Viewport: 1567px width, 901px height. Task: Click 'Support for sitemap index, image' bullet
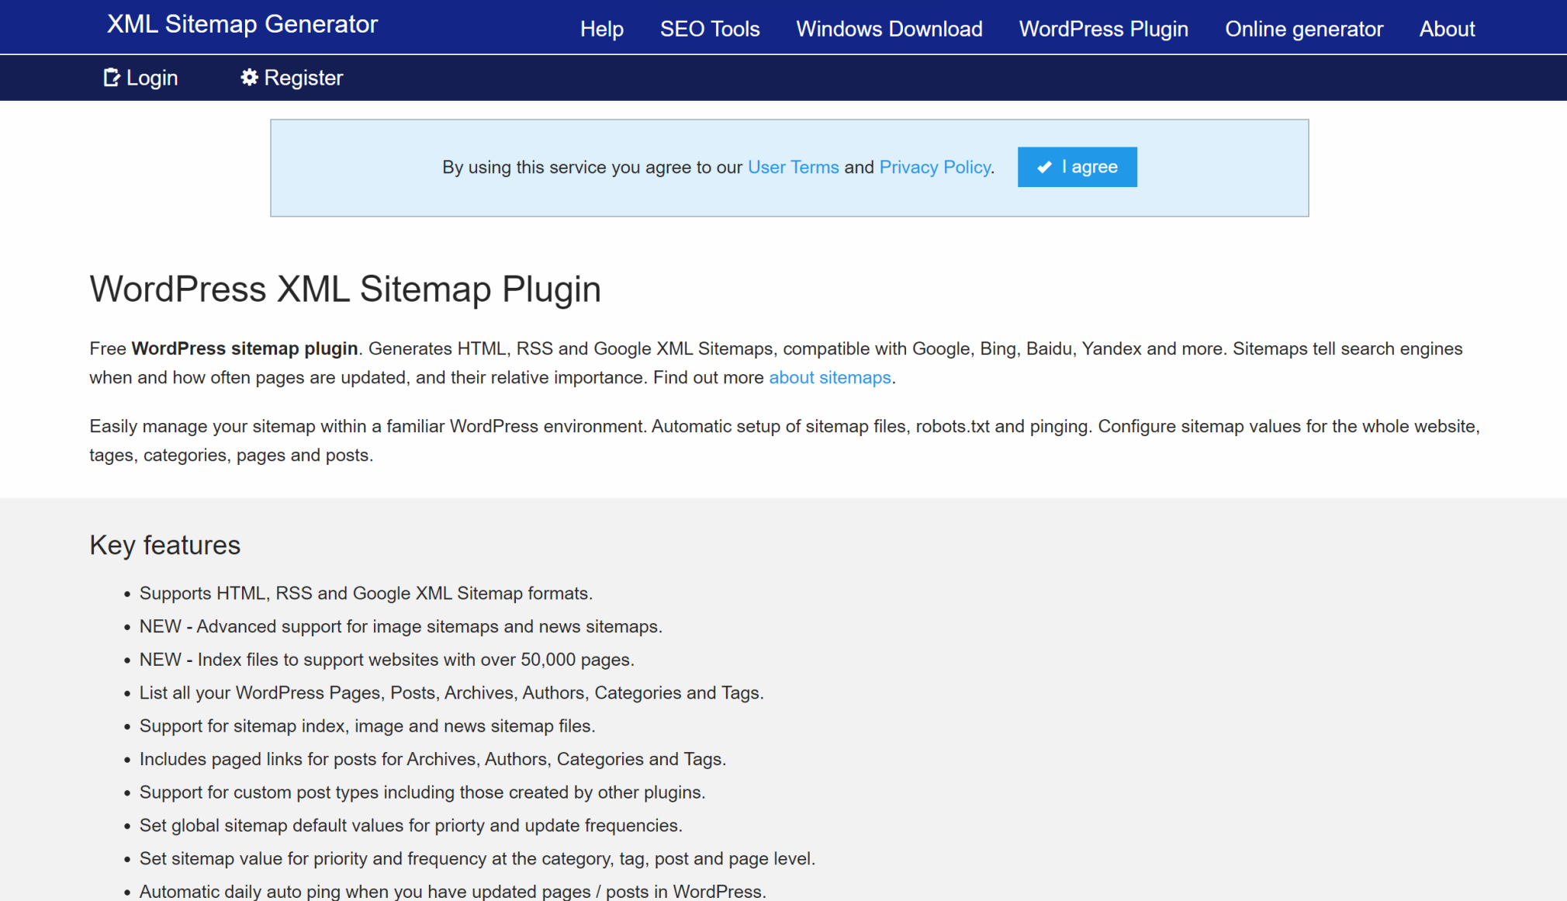click(x=368, y=726)
